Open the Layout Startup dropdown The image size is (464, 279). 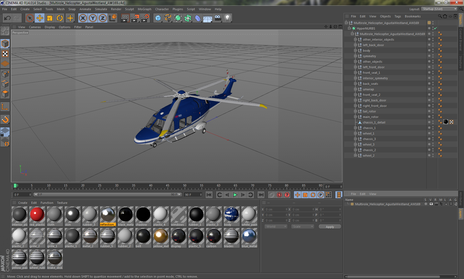point(439,9)
